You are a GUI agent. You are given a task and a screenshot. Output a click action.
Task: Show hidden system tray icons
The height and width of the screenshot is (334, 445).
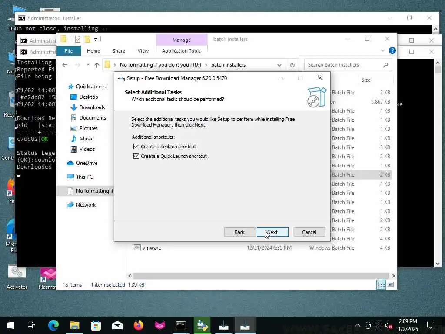point(358,325)
